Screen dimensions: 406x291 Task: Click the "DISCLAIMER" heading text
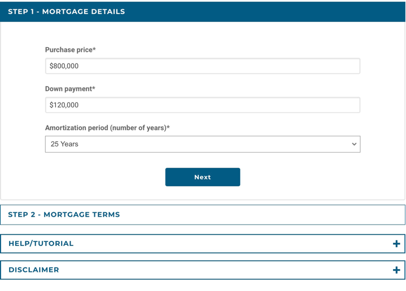click(34, 270)
